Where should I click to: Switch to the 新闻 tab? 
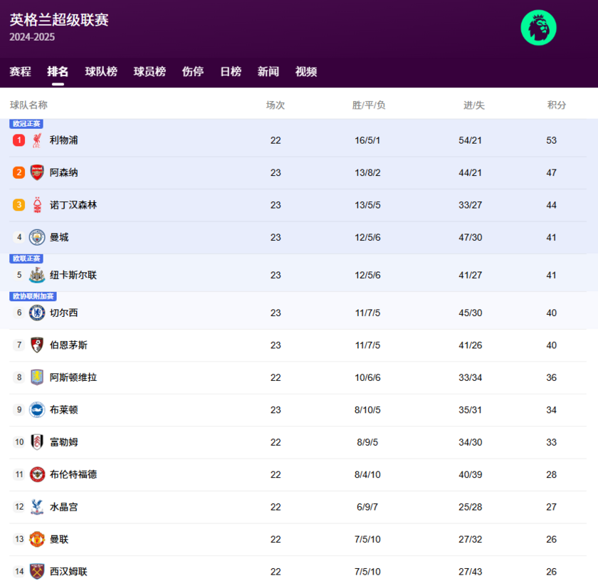pos(268,71)
